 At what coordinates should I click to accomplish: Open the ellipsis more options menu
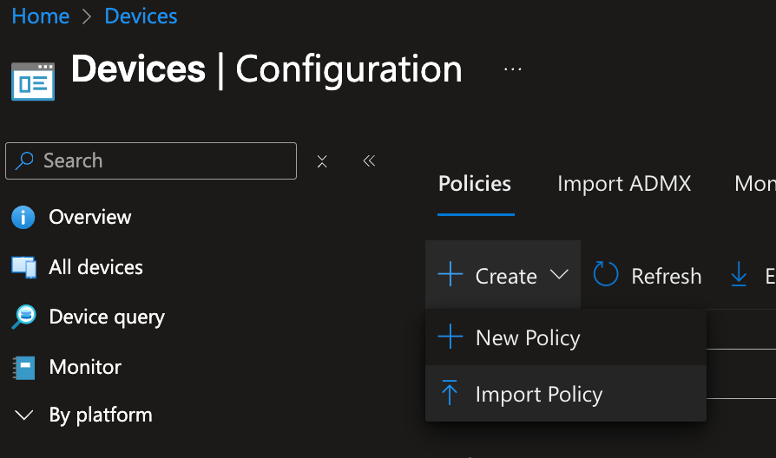(x=513, y=69)
